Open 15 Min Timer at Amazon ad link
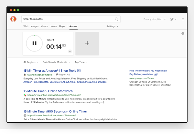The height and width of the screenshot is (134, 194). pyautogui.click(x=49, y=71)
